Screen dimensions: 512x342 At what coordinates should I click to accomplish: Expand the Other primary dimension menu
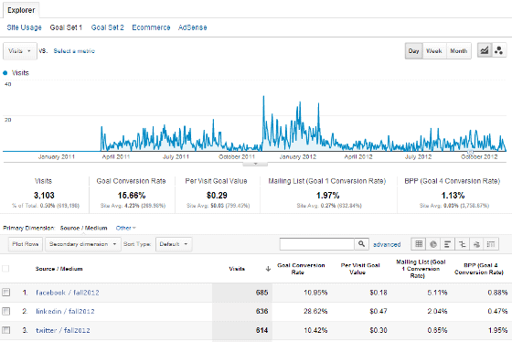click(x=126, y=228)
